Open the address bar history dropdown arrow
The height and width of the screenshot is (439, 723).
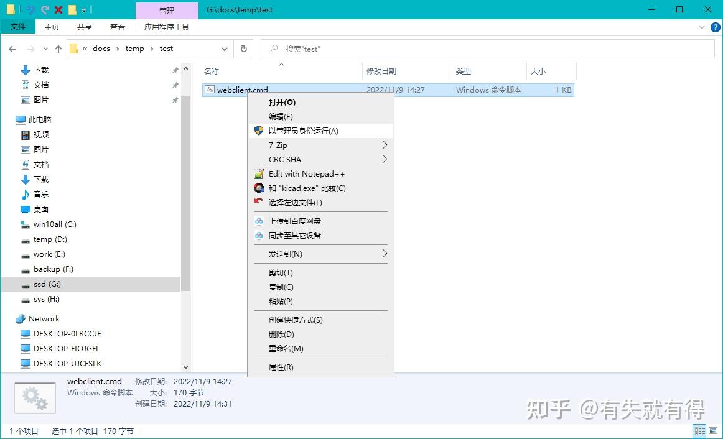pos(224,49)
